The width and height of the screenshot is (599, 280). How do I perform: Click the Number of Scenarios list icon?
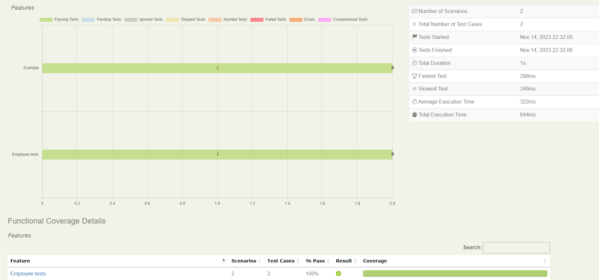point(414,11)
